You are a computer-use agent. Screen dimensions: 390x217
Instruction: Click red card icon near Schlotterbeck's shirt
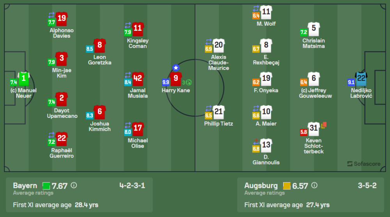tap(324, 125)
